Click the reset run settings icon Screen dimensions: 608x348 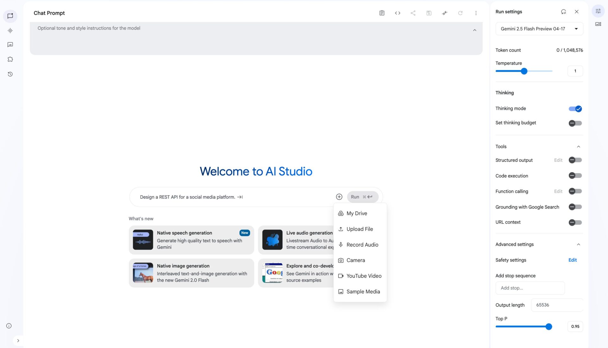[563, 12]
